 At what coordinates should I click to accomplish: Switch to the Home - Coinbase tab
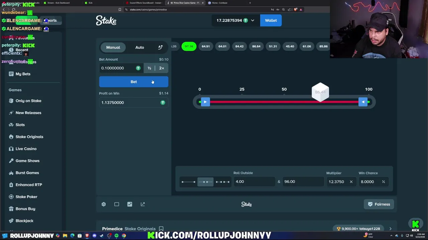coord(219,3)
